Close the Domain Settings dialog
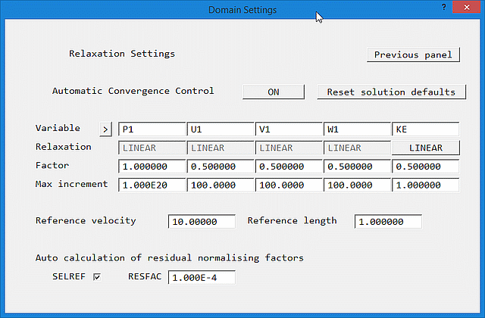 (467, 8)
